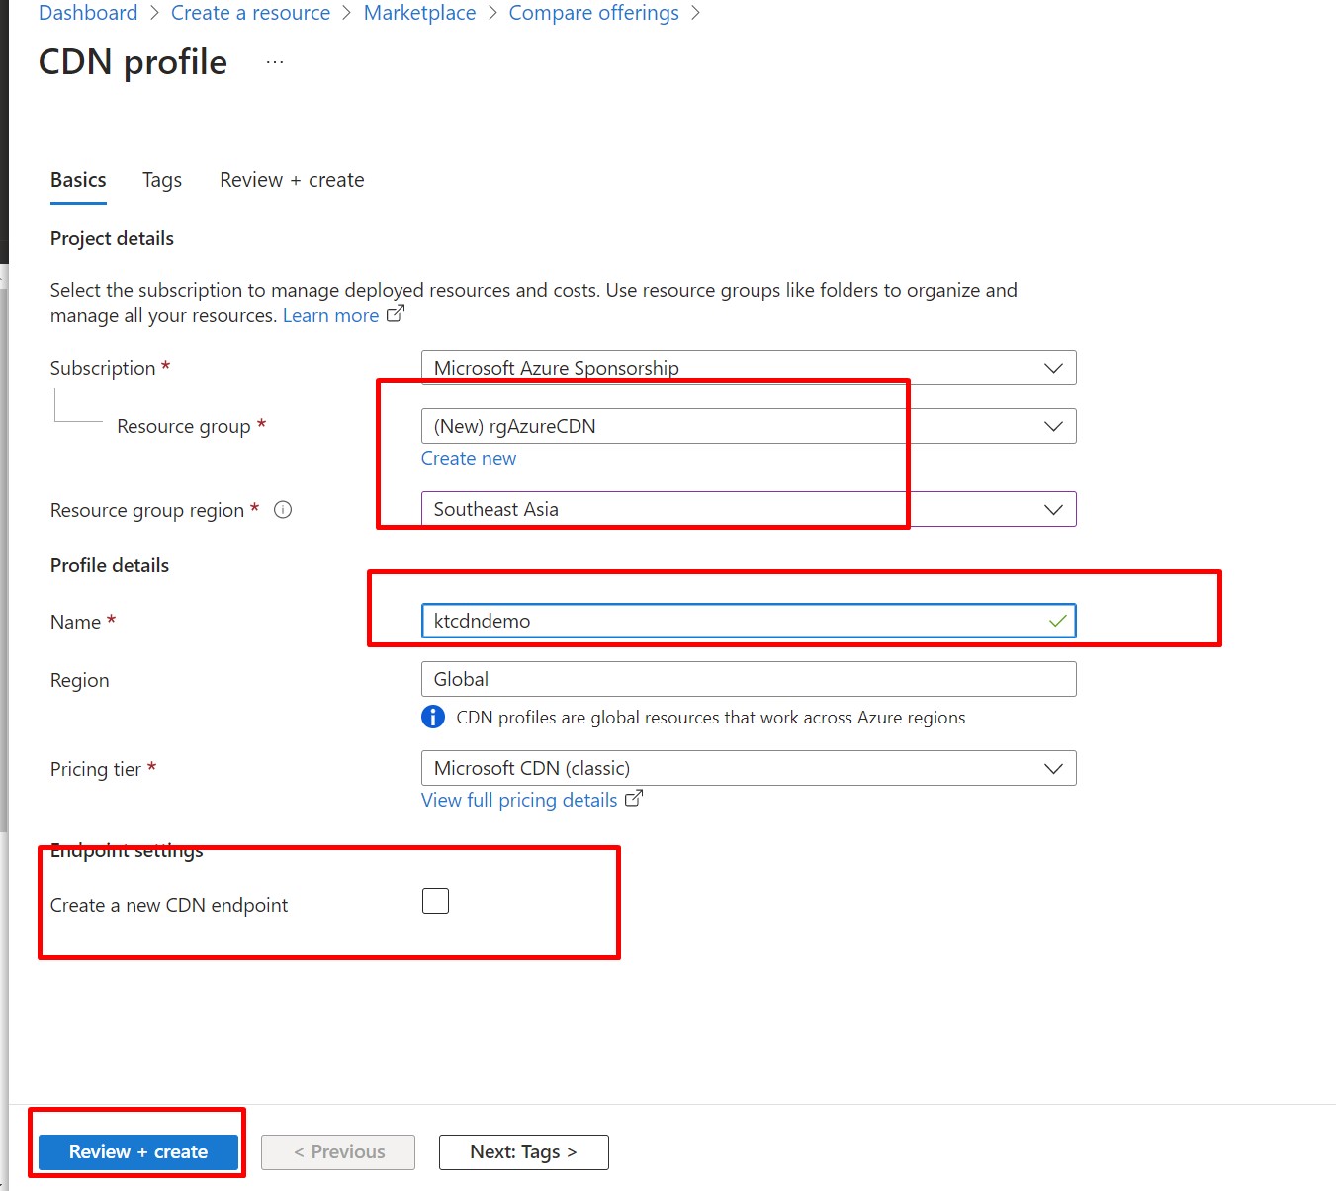
Task: Switch to the Tags tab
Action: pyautogui.click(x=162, y=180)
